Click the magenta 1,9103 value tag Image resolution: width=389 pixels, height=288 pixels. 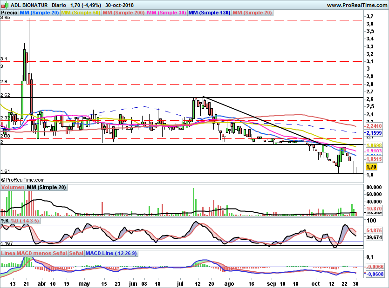point(374,151)
